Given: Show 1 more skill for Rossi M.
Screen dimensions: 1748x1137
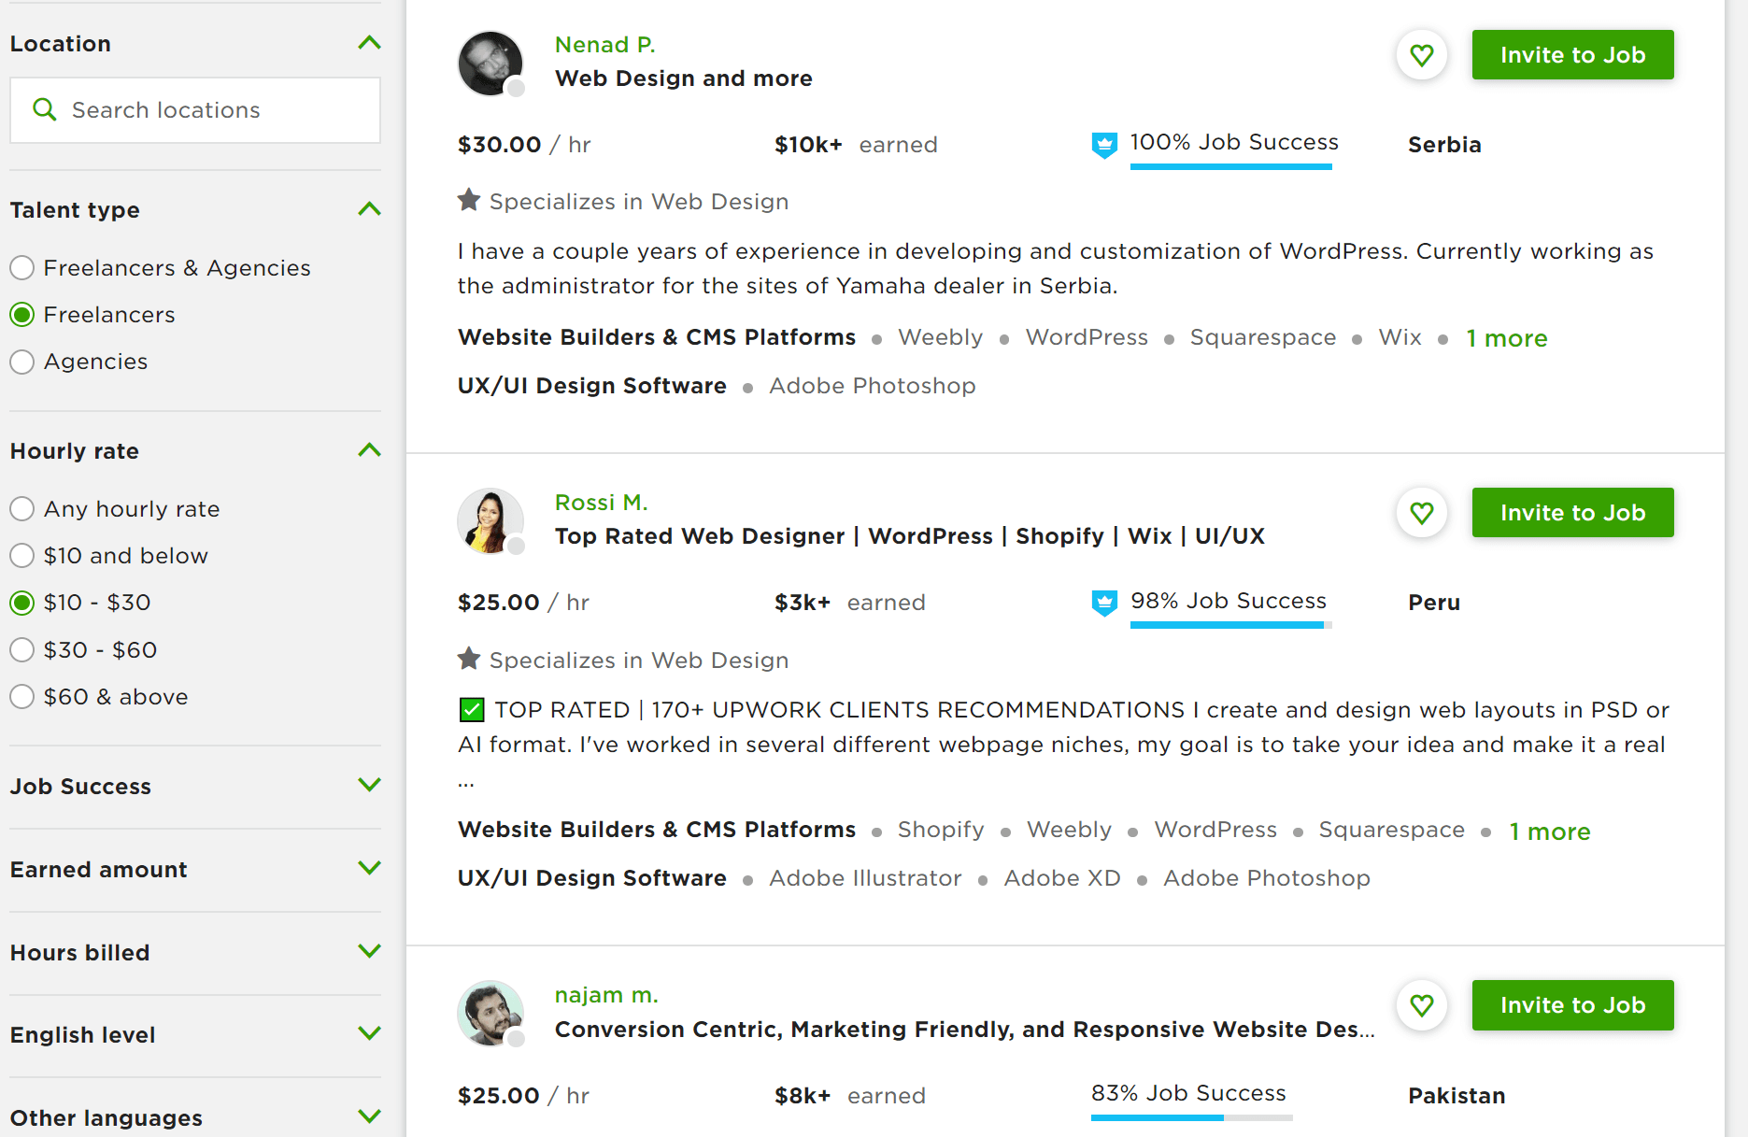Looking at the screenshot, I should click(x=1550, y=831).
